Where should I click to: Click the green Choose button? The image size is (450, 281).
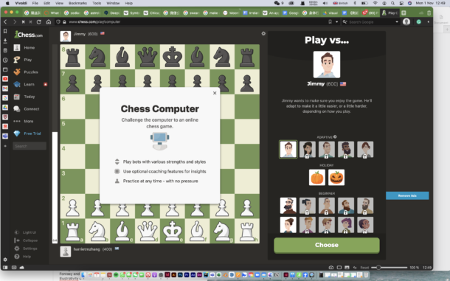[327, 245]
